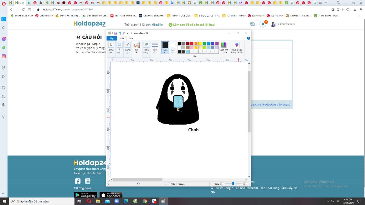Undo the last Paint action
365x205 pixels.
coord(120,33)
